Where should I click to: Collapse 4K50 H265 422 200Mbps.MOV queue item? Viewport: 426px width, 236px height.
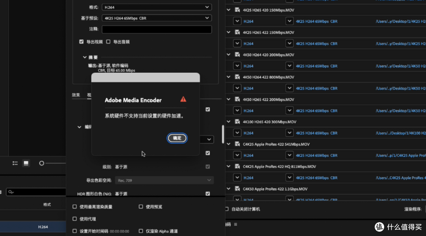coord(228,100)
